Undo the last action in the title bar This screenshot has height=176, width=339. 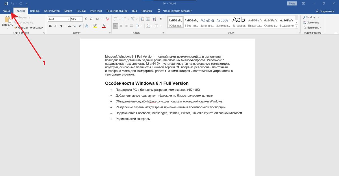[12, 3]
